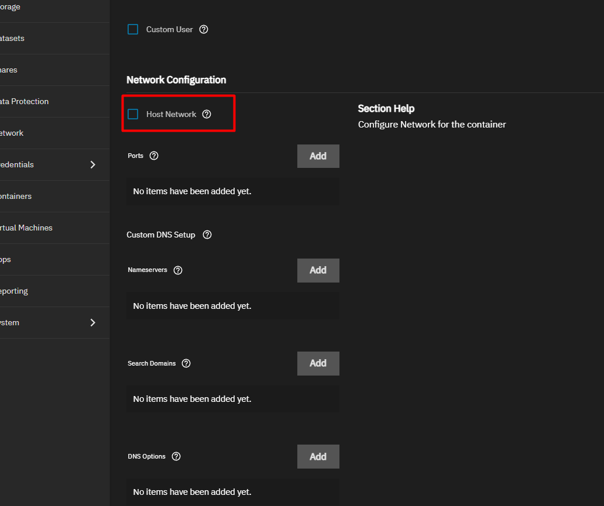Screen dimensions: 604x506
Task: Open help tooltip for Custom User
Action: [x=204, y=29]
